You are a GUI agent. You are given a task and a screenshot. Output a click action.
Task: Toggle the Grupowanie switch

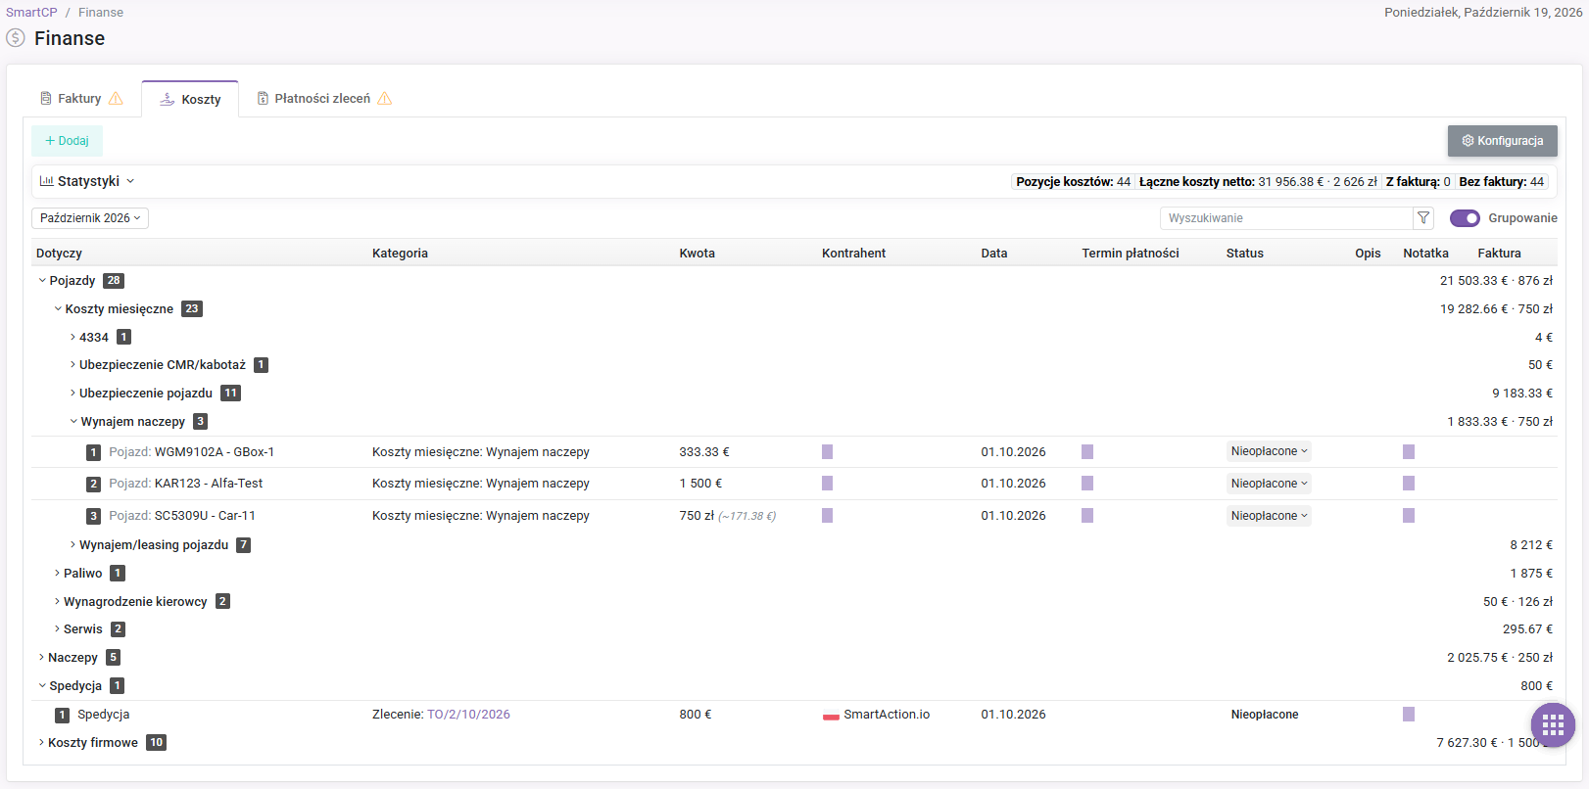(1465, 218)
